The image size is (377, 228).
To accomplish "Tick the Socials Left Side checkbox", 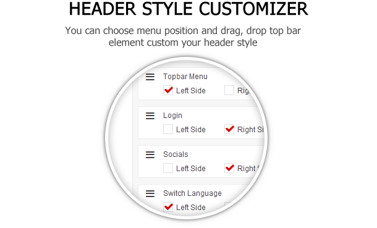I will point(168,168).
